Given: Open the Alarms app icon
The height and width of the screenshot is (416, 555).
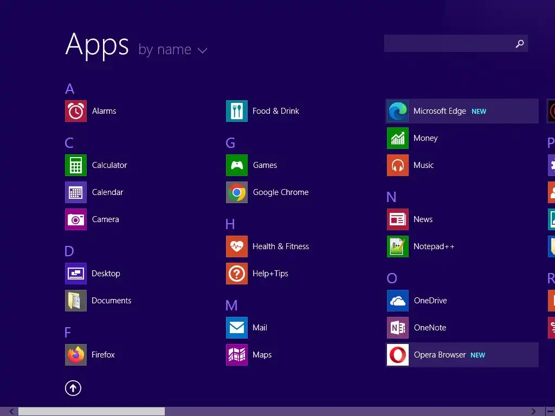Looking at the screenshot, I should (x=76, y=111).
